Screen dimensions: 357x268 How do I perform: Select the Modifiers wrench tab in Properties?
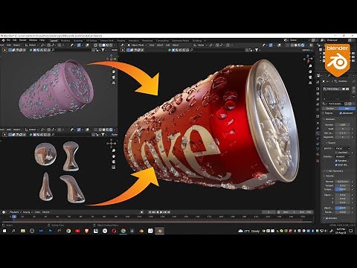click(318, 128)
